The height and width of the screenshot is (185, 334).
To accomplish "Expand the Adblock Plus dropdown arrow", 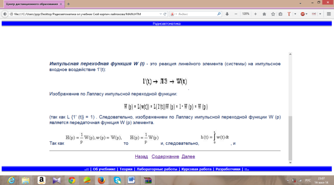I will [307, 14].
